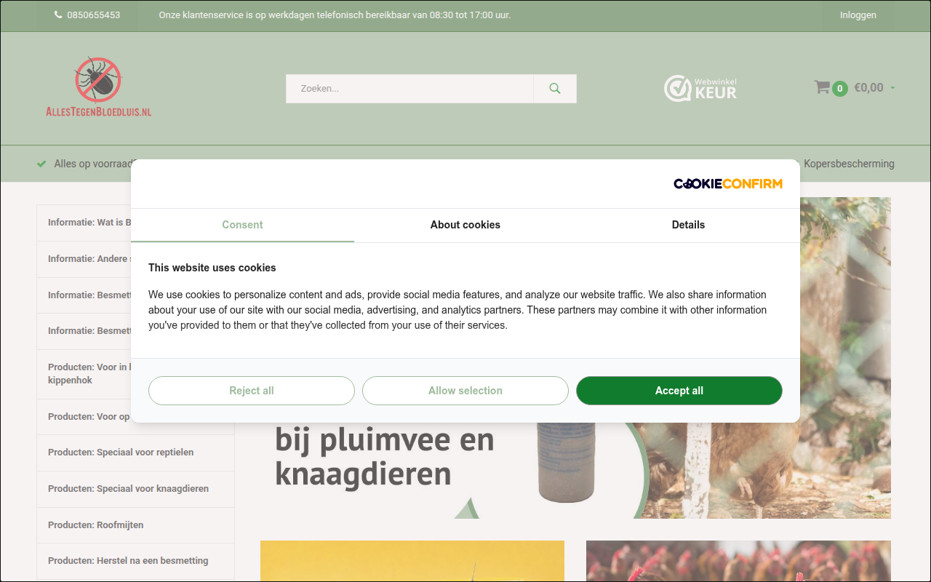Click the checkmark beside Alles op voorraad
The width and height of the screenshot is (931, 582).
41,164
